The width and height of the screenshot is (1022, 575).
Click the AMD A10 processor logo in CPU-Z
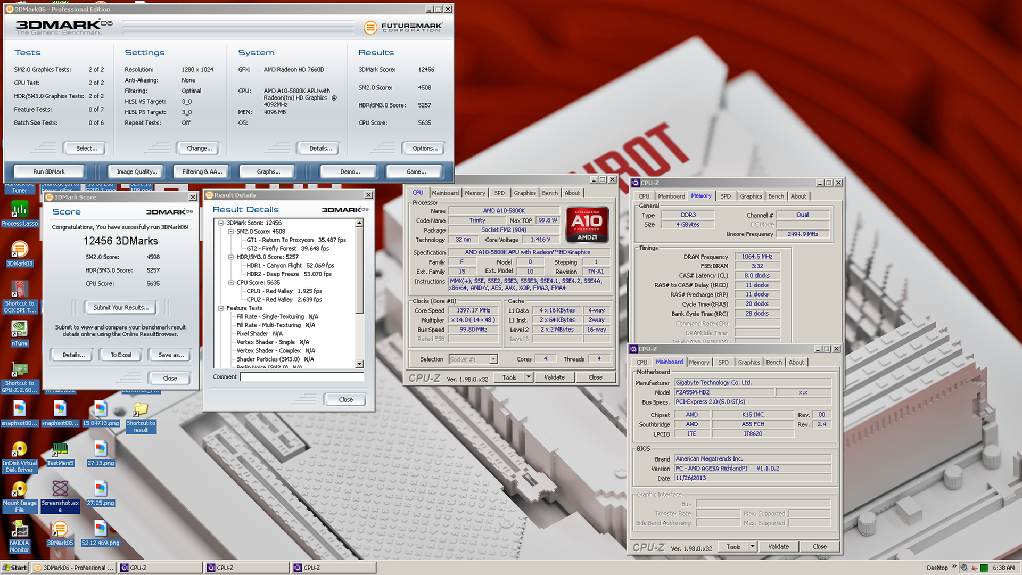[587, 225]
